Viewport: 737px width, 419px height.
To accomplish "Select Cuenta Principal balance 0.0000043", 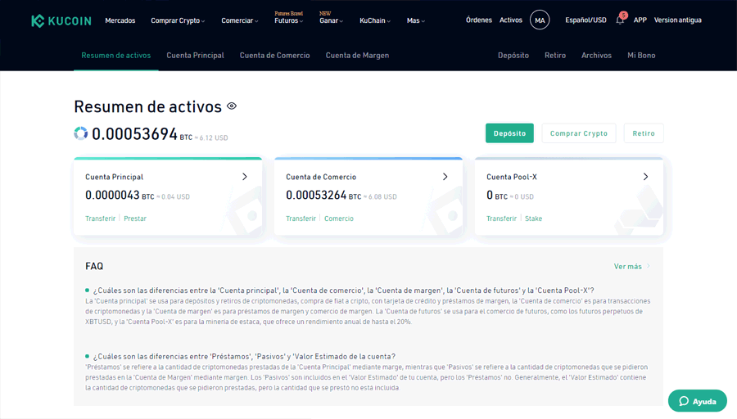I will click(112, 195).
